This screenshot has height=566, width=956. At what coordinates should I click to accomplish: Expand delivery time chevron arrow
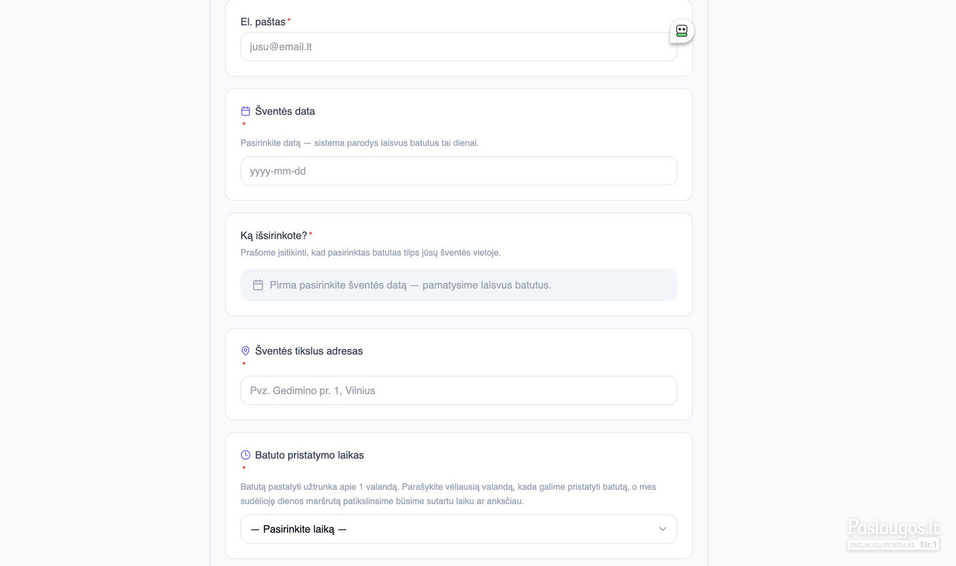pyautogui.click(x=663, y=529)
